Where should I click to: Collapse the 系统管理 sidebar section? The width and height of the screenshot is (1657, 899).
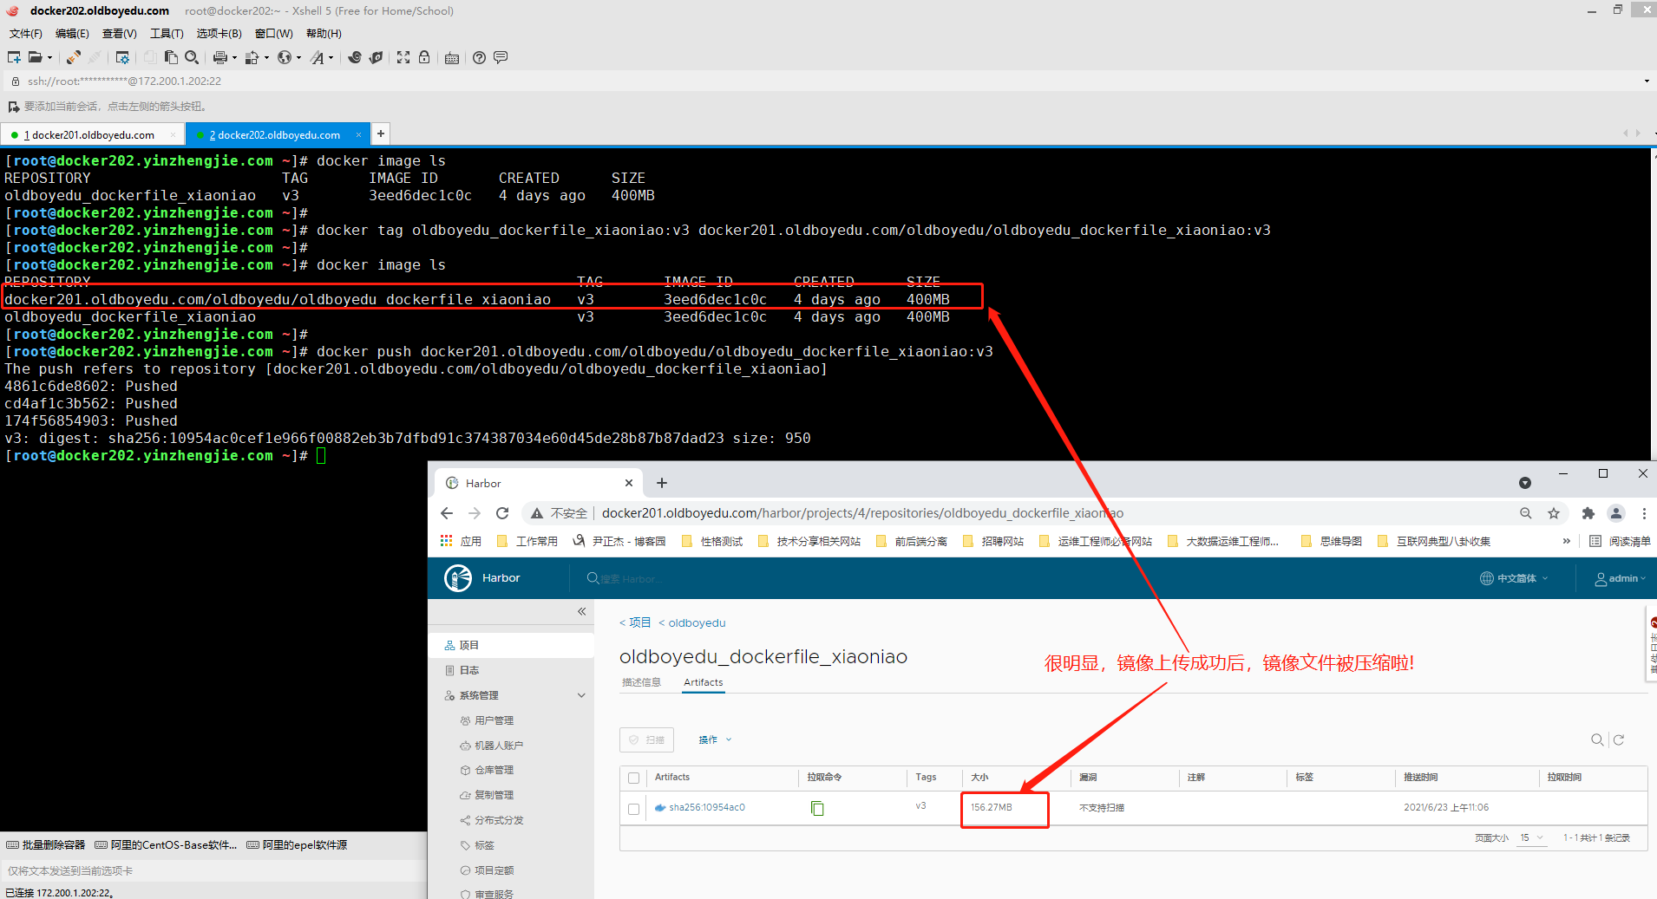point(581,695)
